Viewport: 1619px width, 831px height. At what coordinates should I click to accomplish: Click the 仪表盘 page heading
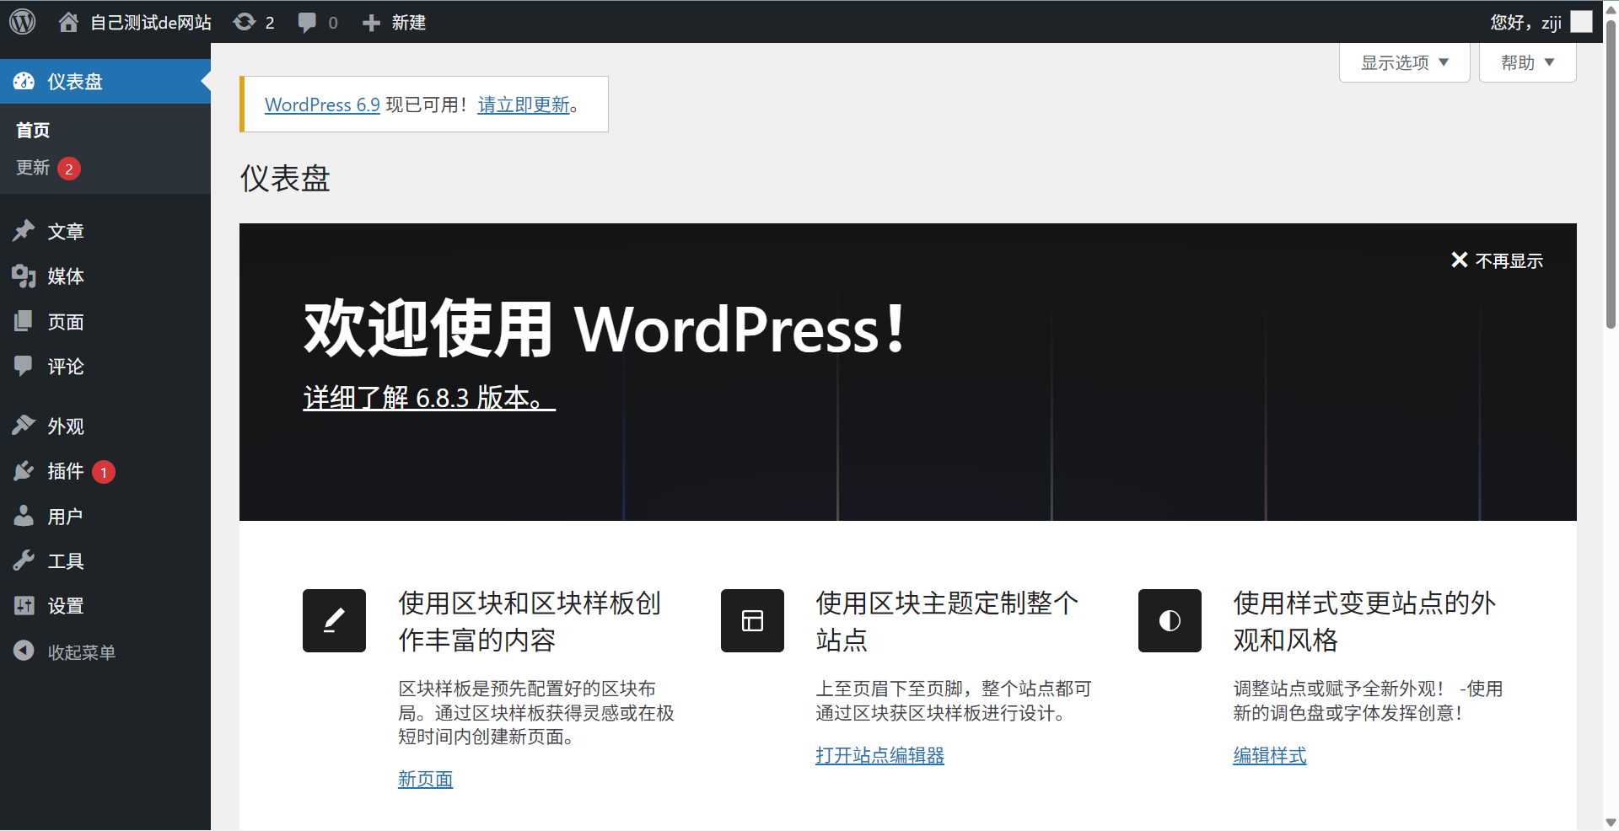click(285, 179)
